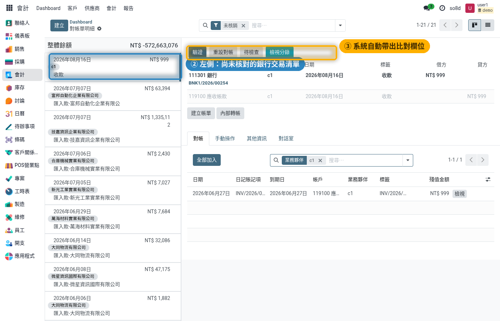Viewport: 500px width, 321px height.
Task: Click the 建立 button
Action: 59,25
